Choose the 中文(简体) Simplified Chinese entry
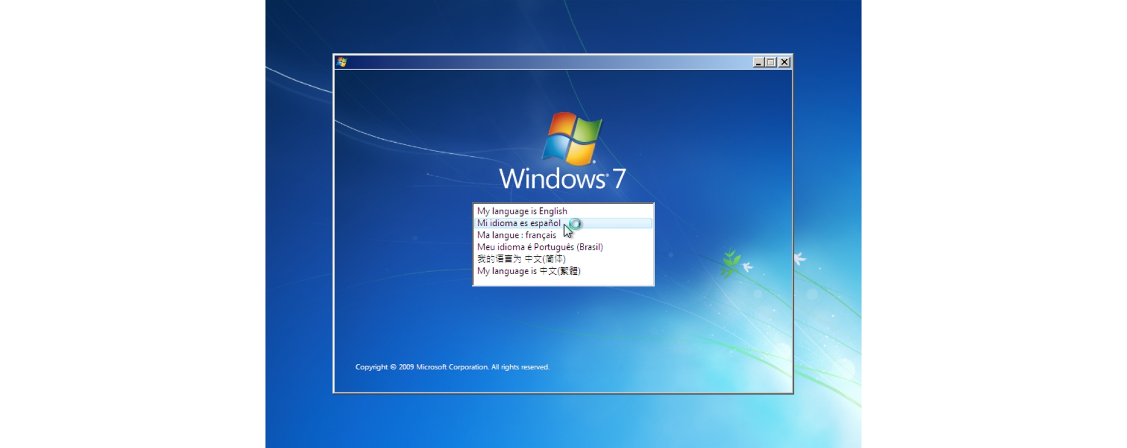 pos(521,259)
